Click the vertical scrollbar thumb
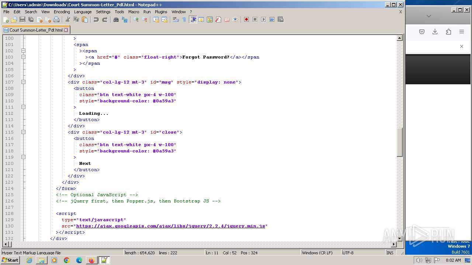The height and width of the screenshot is (265, 472). [x=399, y=142]
